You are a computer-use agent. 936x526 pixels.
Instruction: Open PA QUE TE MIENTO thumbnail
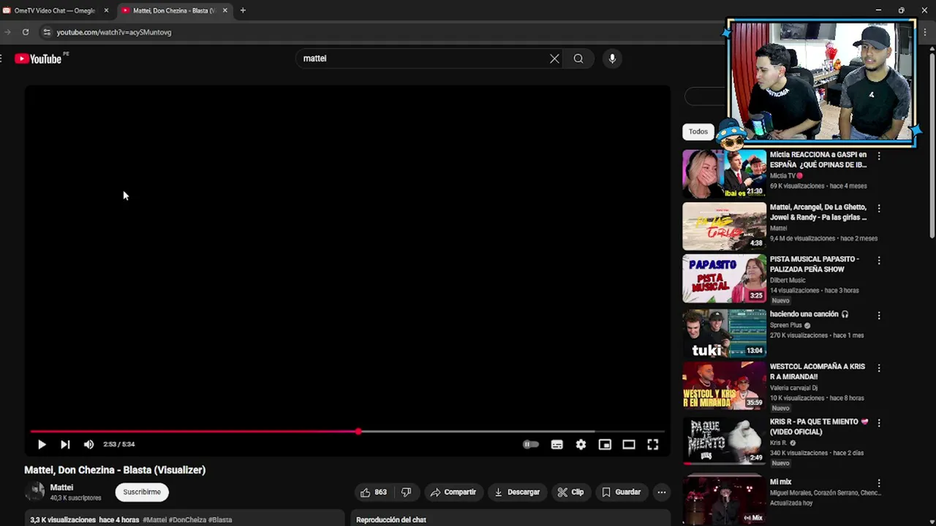click(x=725, y=441)
